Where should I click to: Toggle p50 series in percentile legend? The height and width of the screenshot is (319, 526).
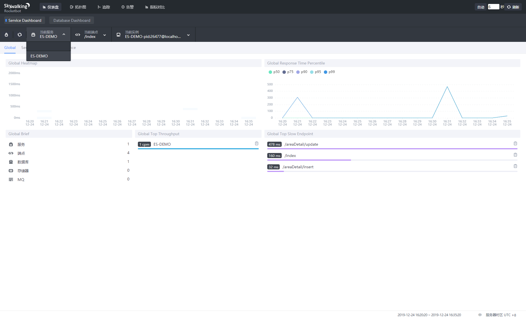point(274,72)
